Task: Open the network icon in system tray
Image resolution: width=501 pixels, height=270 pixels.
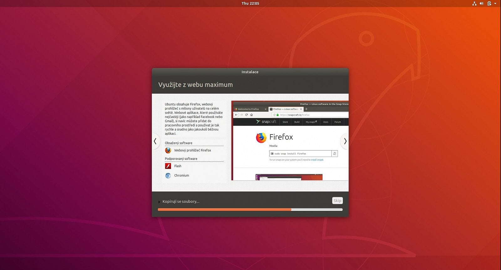Action: (x=474, y=3)
